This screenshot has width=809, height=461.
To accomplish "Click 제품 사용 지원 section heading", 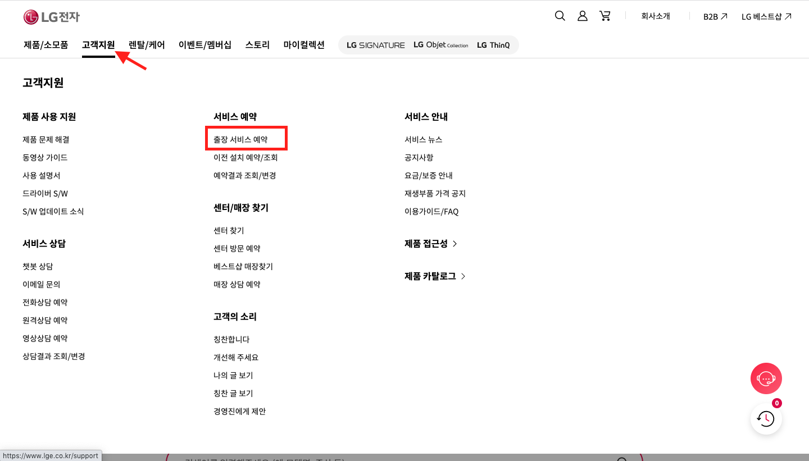I will coord(49,117).
